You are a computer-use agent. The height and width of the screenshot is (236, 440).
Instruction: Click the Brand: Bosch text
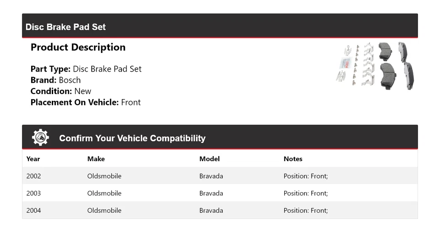55,80
